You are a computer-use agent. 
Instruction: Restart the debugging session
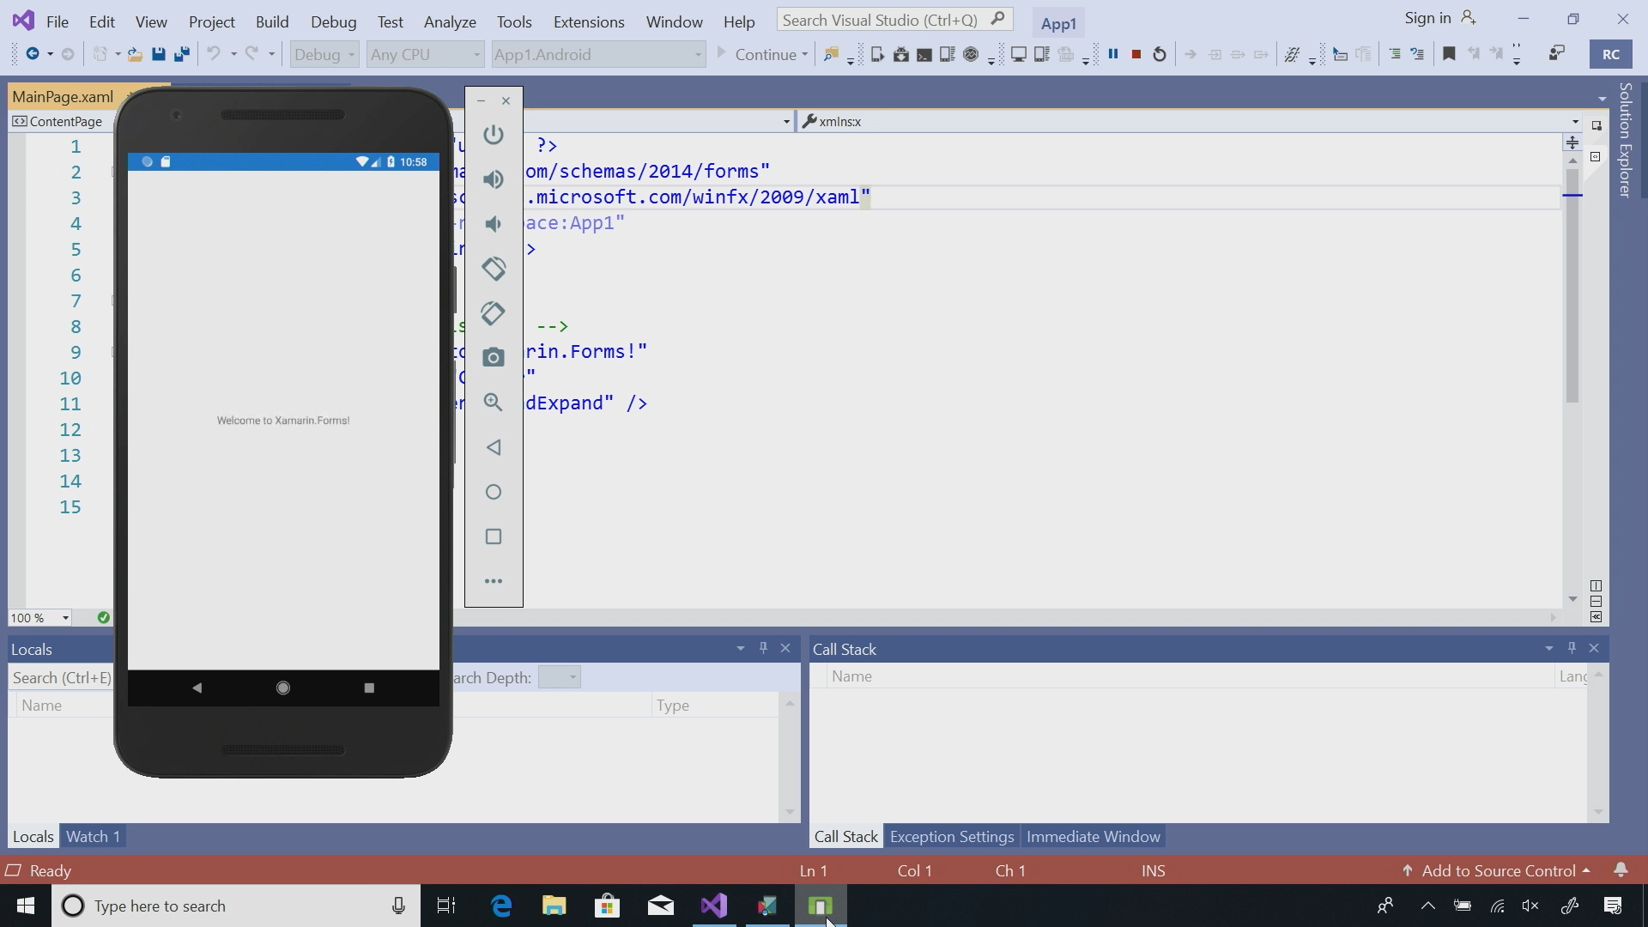[x=1160, y=54]
